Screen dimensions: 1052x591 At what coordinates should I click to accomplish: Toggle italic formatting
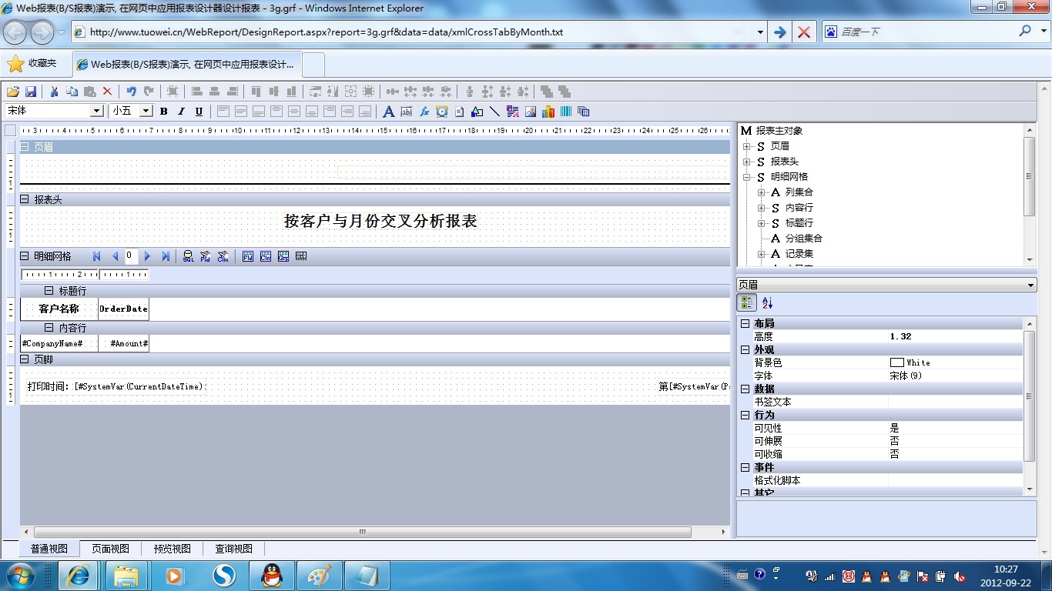pyautogui.click(x=181, y=112)
